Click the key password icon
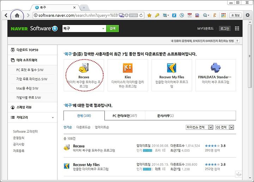The height and width of the screenshot is (182, 254). tap(157, 16)
